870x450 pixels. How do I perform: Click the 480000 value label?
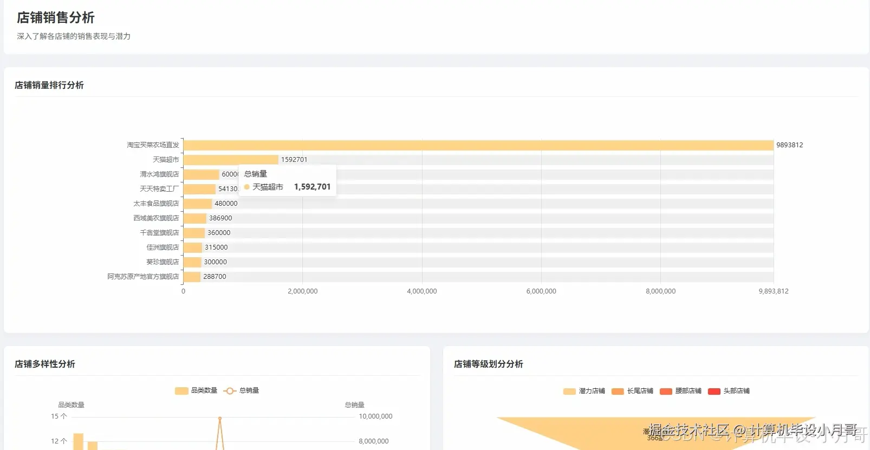[x=226, y=204]
